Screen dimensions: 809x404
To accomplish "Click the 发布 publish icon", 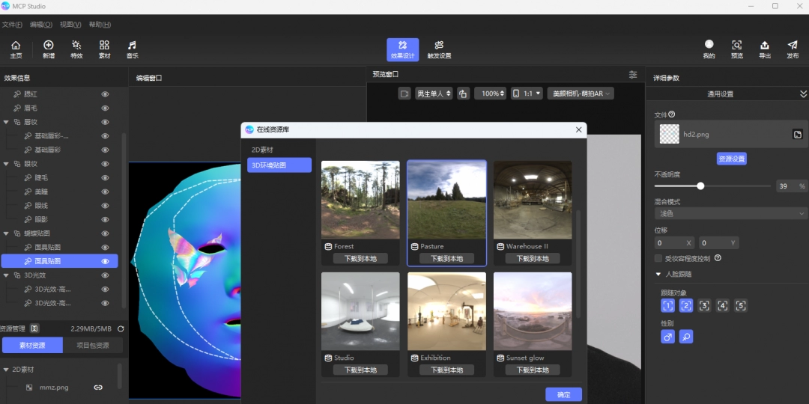I will pos(793,49).
